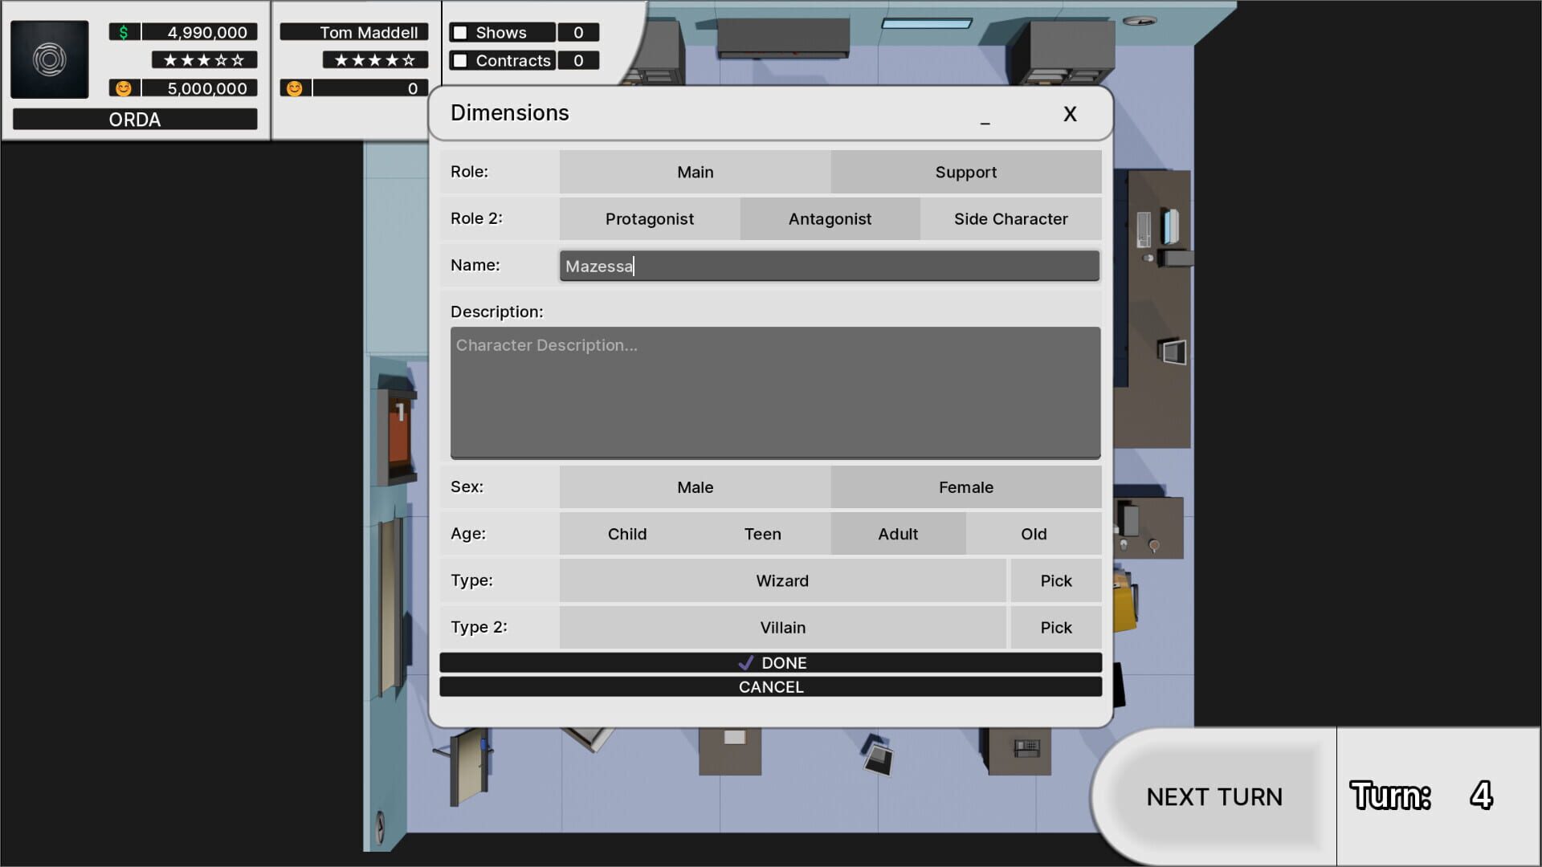Click the green dollar money icon

(x=122, y=31)
